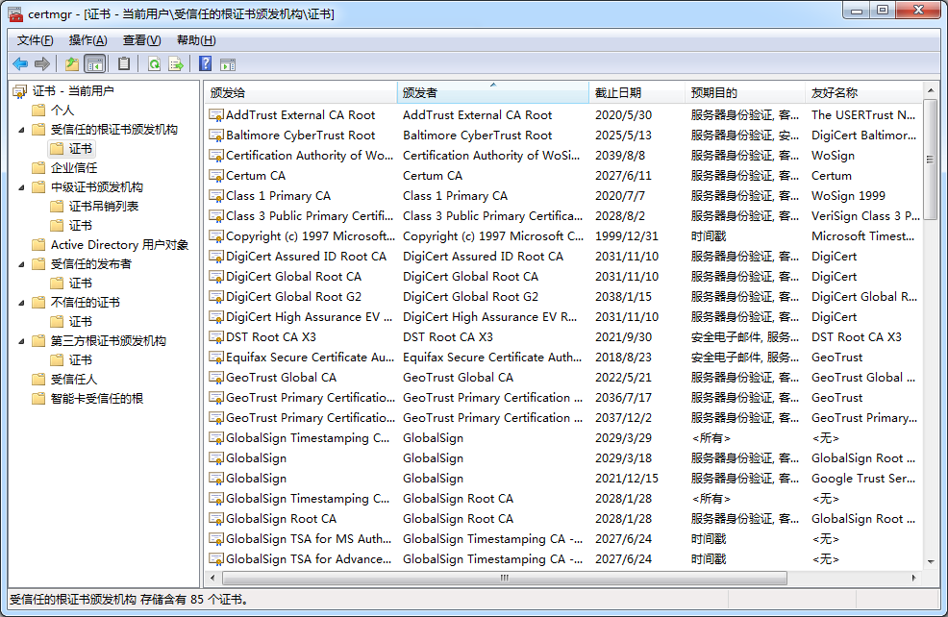The height and width of the screenshot is (617, 948).
Task: Collapse the 不信任的证书 tree node
Action: click(21, 303)
